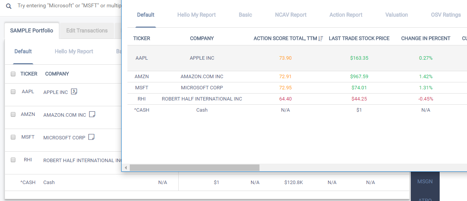Open the Edit Transactions tab

click(87, 30)
